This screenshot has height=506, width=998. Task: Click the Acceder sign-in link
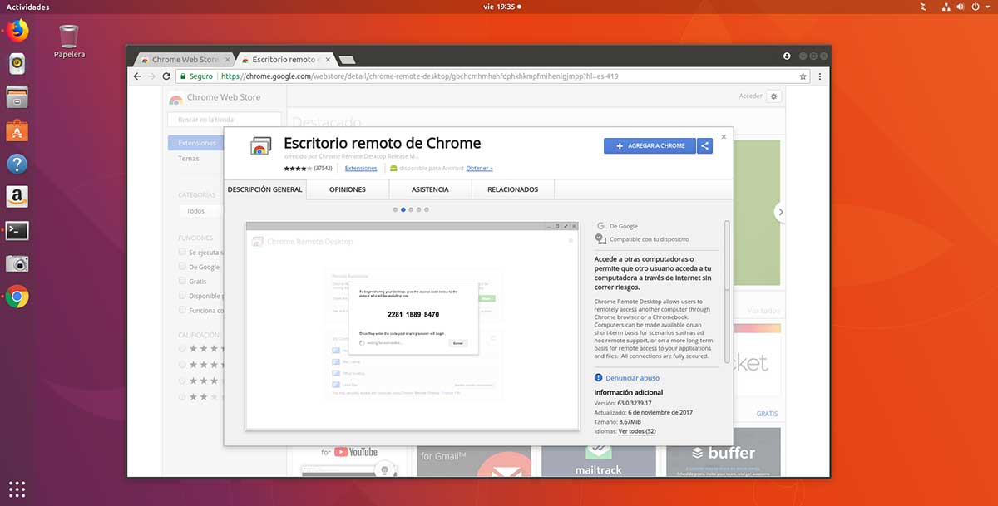click(x=750, y=96)
